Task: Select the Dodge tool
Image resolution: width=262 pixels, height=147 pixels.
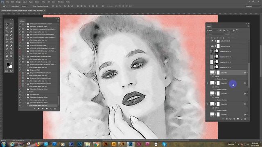Action: [x=11, y=46]
